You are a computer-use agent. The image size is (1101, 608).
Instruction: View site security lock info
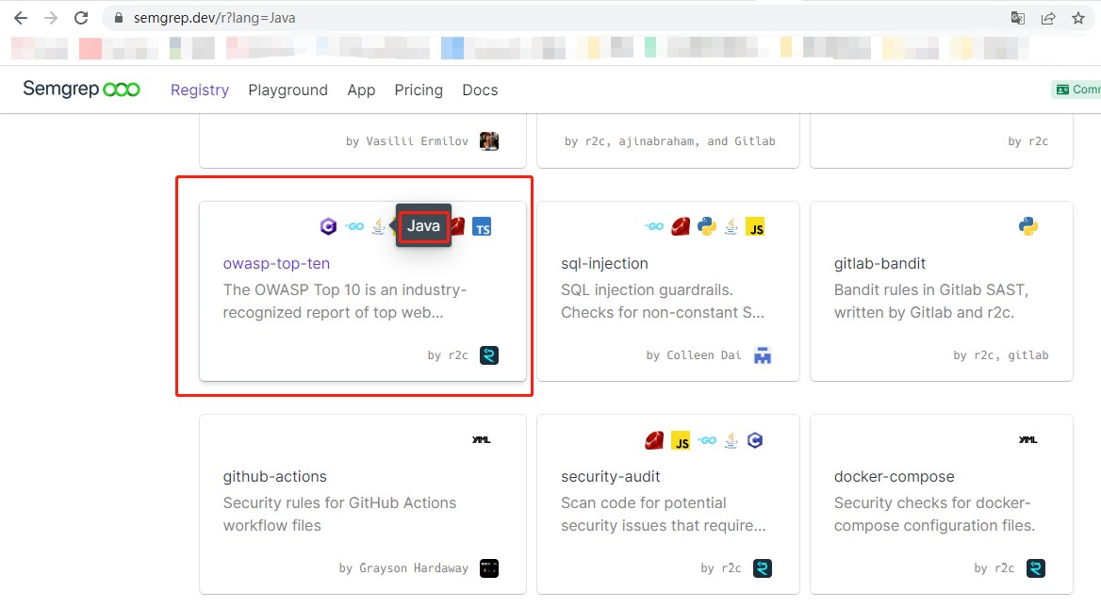(119, 18)
